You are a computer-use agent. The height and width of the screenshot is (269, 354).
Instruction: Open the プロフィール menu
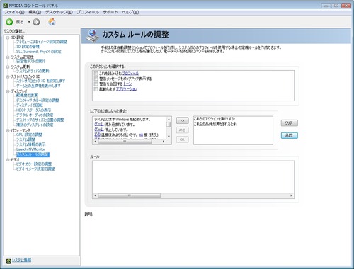point(88,12)
